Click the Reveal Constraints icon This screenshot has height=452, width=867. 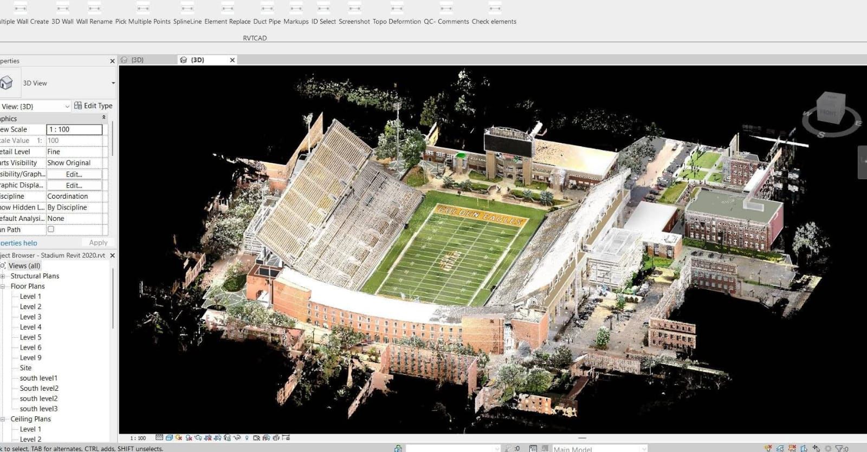(286, 437)
